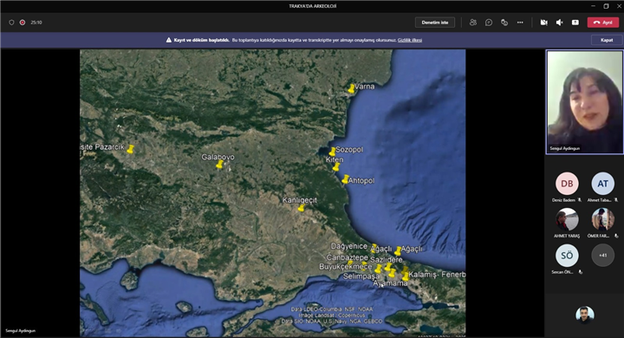This screenshot has height=338, width=624.
Task: Dismiss the banner with Kapat button
Action: click(607, 40)
